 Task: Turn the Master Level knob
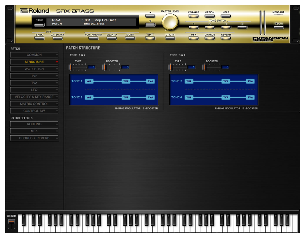[170, 22]
